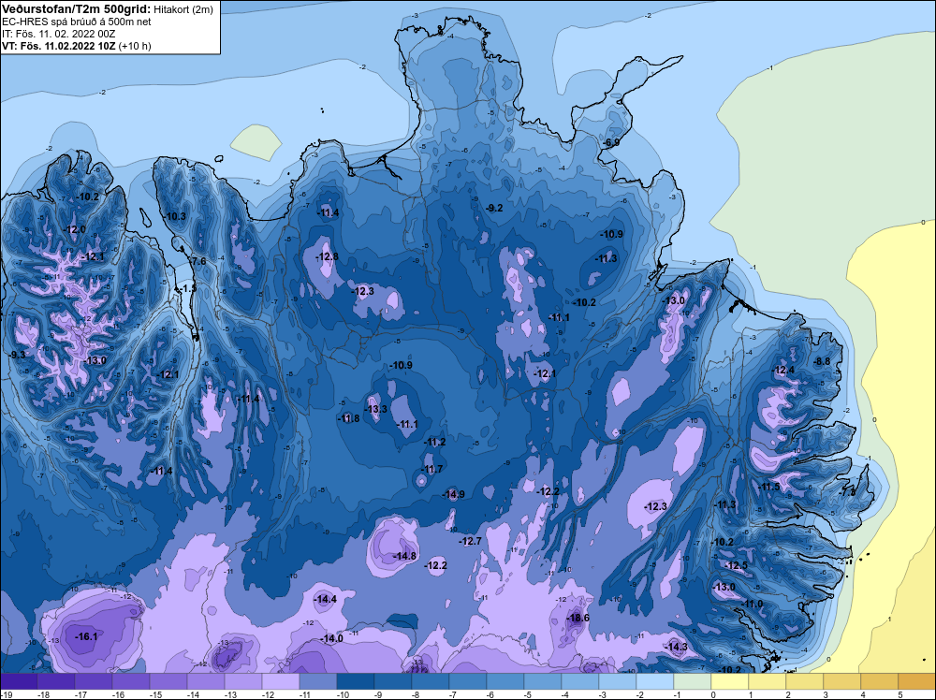
Task: Click the temperature label -6.9
Action: point(611,142)
